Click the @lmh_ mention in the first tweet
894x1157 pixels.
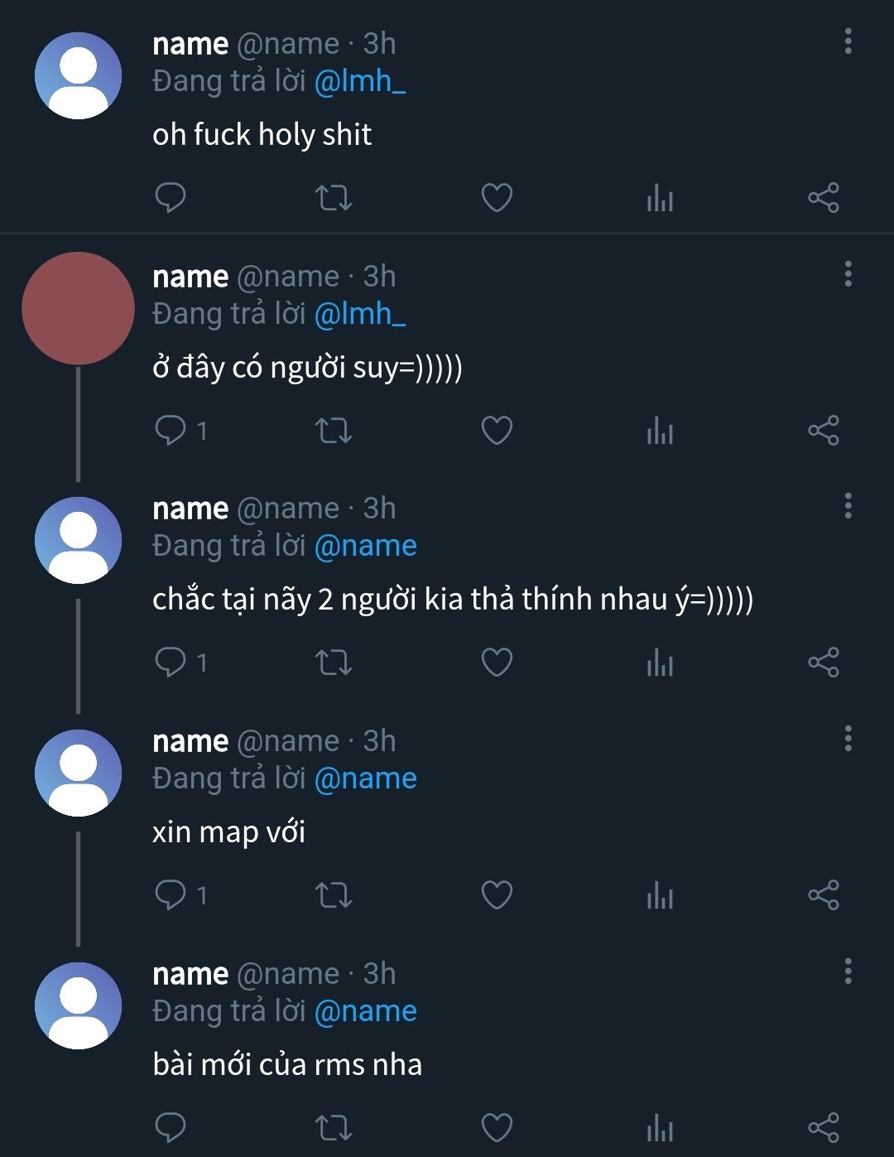point(360,81)
